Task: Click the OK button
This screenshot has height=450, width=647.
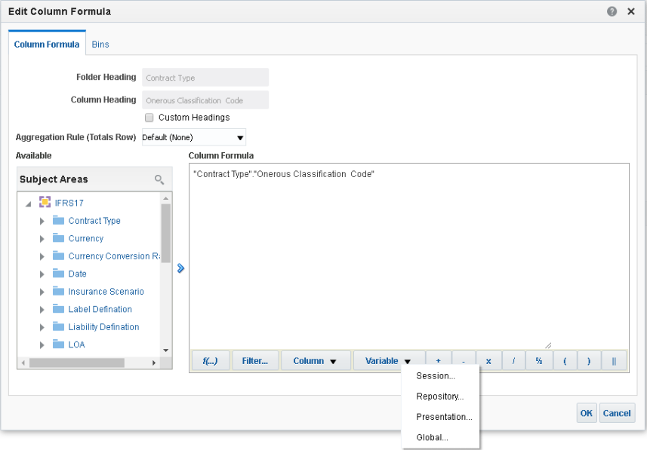Action: click(x=587, y=413)
